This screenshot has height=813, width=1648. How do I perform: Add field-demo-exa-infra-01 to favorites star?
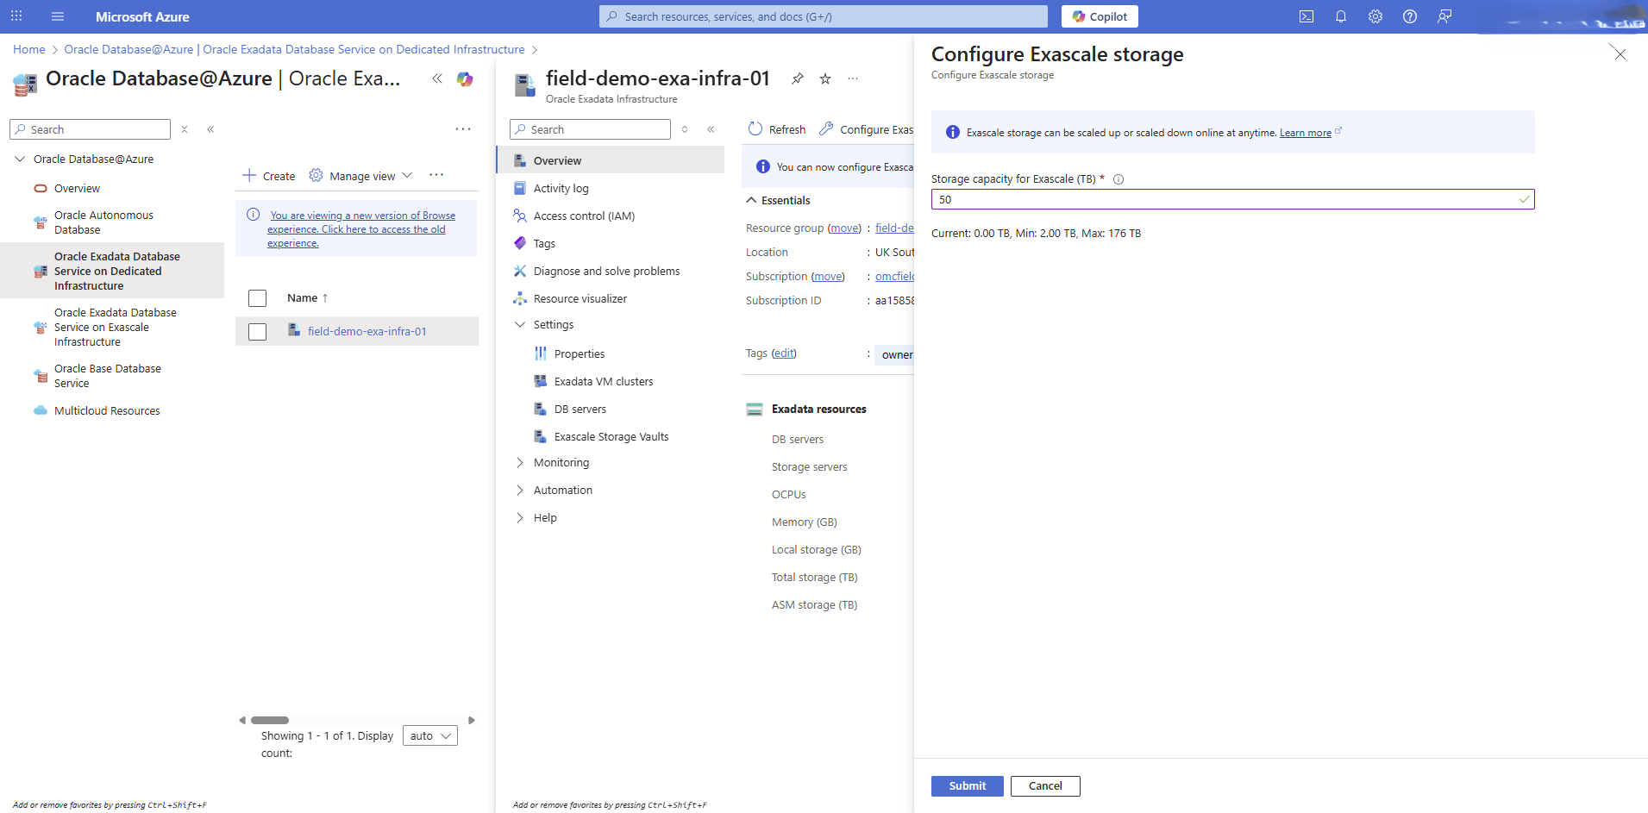click(x=824, y=78)
